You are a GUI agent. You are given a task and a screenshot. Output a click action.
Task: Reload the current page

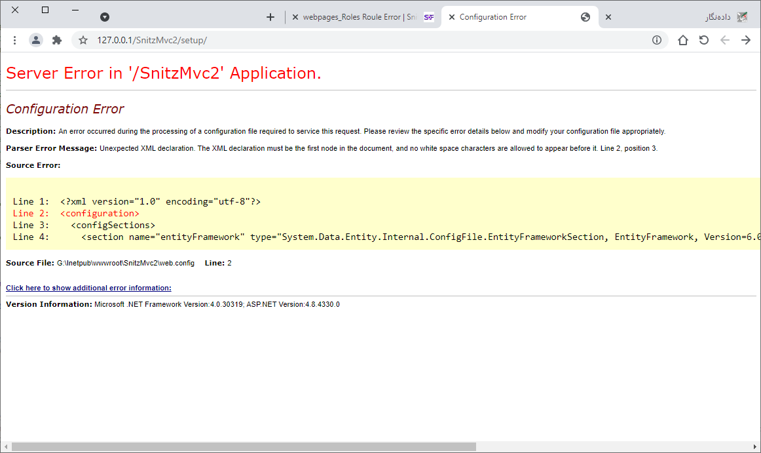[x=703, y=40]
